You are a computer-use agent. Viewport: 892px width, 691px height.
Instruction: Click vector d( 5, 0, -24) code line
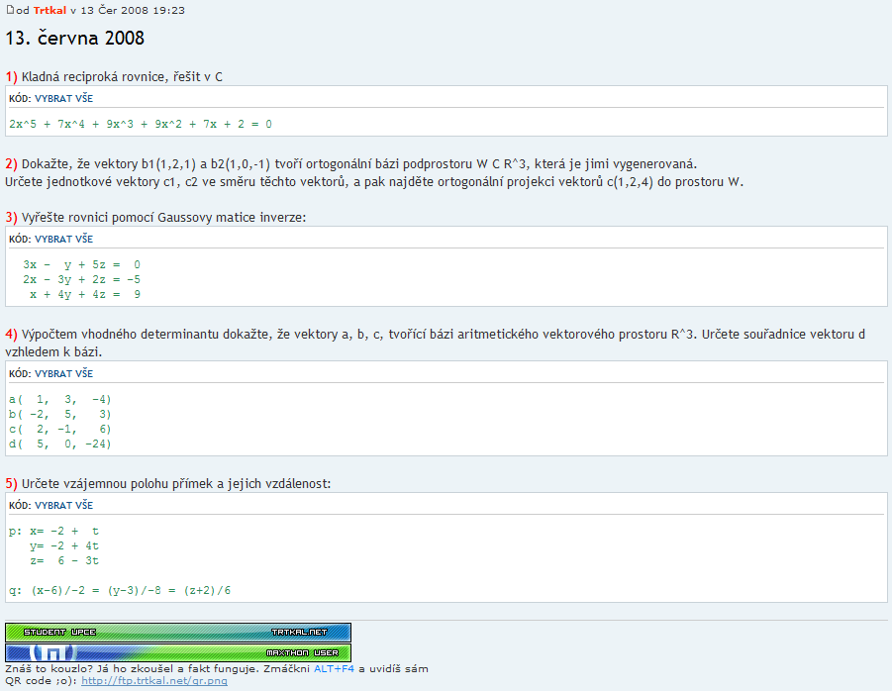(x=60, y=444)
